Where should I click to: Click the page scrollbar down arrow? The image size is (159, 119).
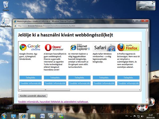147,102
